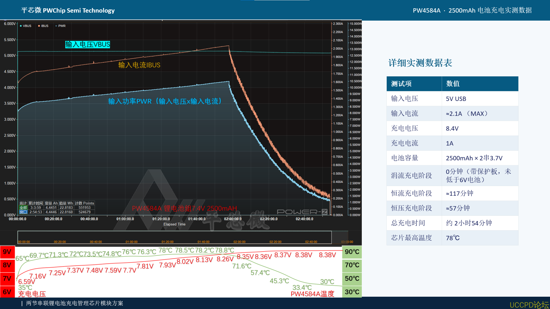Viewport: 550px width, 309px height.
Task: Click the 两节串联锂电池充电管理芯片模块方案 footer text
Action: point(74,303)
